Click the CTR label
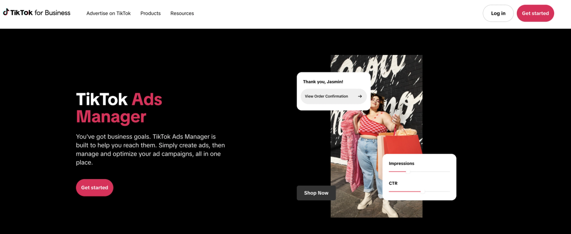Screen dimensions: 571x234 point(393,183)
